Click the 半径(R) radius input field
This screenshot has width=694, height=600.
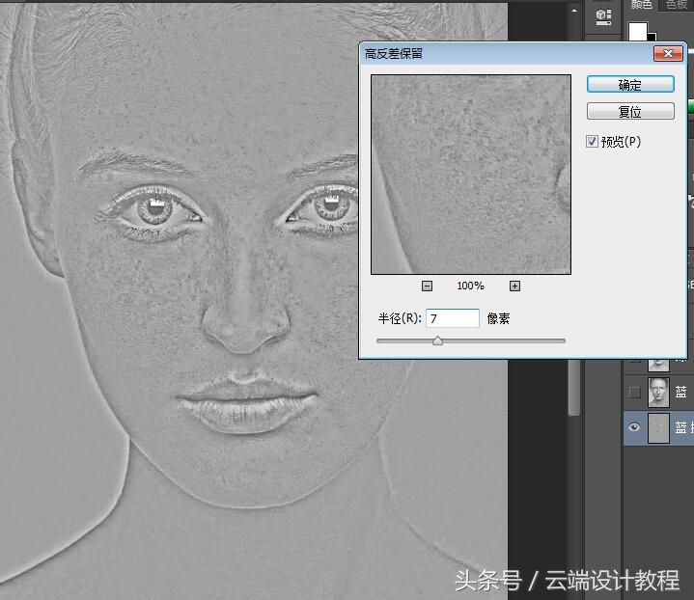[x=453, y=318]
